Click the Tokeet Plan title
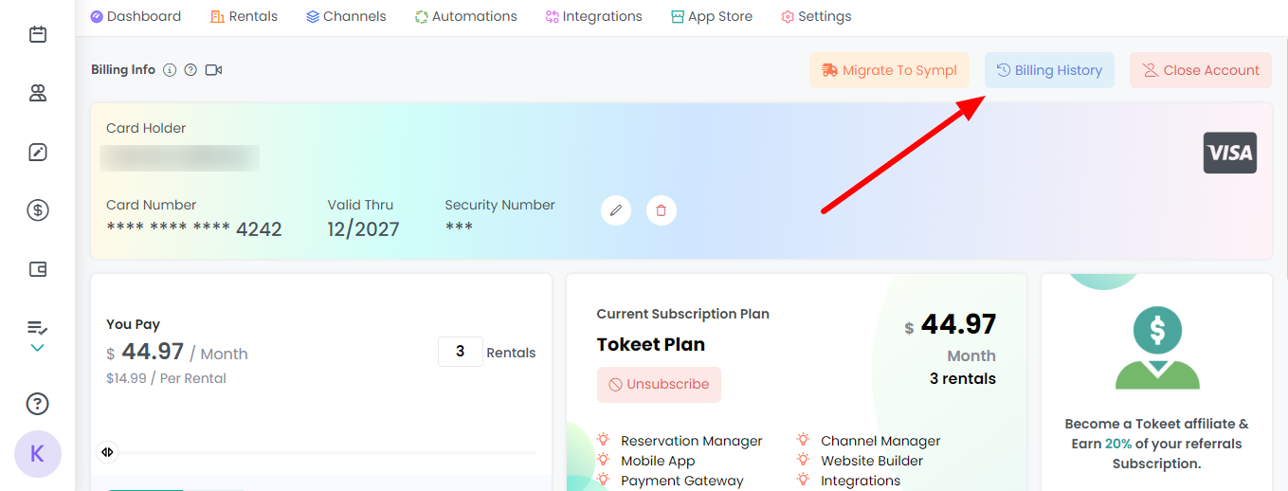1288x491 pixels. click(x=651, y=344)
